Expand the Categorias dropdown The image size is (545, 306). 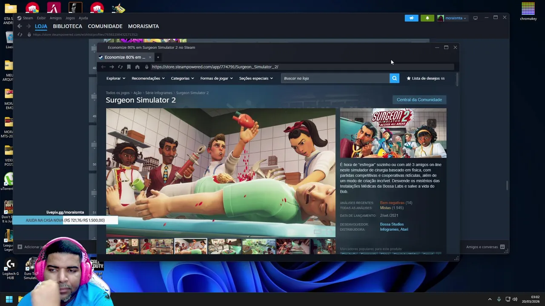(182, 78)
